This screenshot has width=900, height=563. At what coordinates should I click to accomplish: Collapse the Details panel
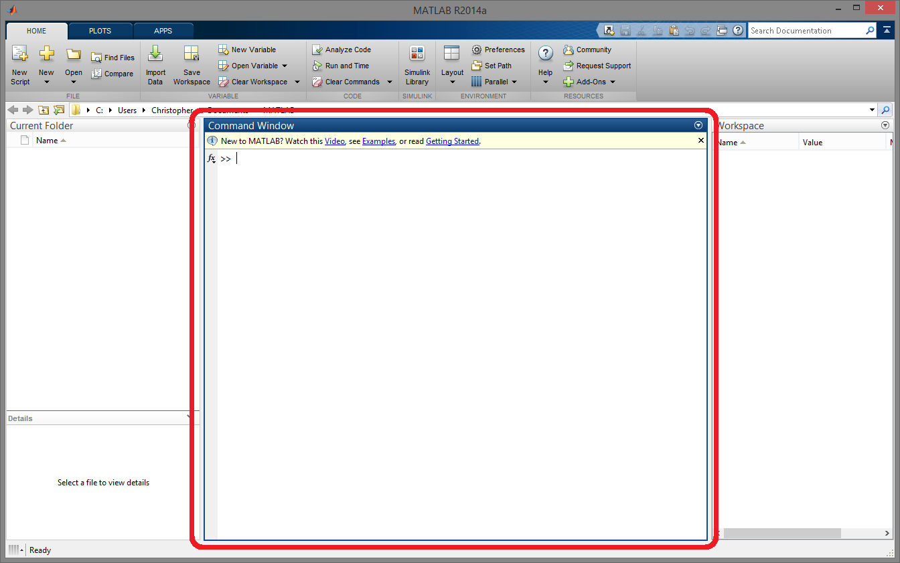(190, 418)
